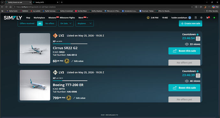Click the SimFly logo

point(13,18)
